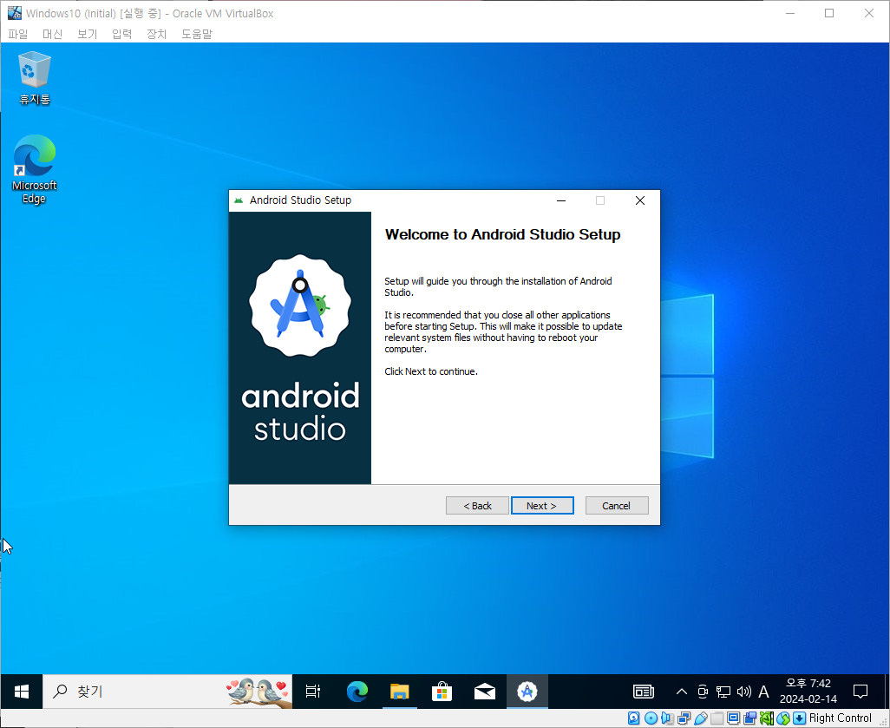Open the Recycle Bin desktop icon
The width and height of the screenshot is (890, 728).
click(35, 78)
